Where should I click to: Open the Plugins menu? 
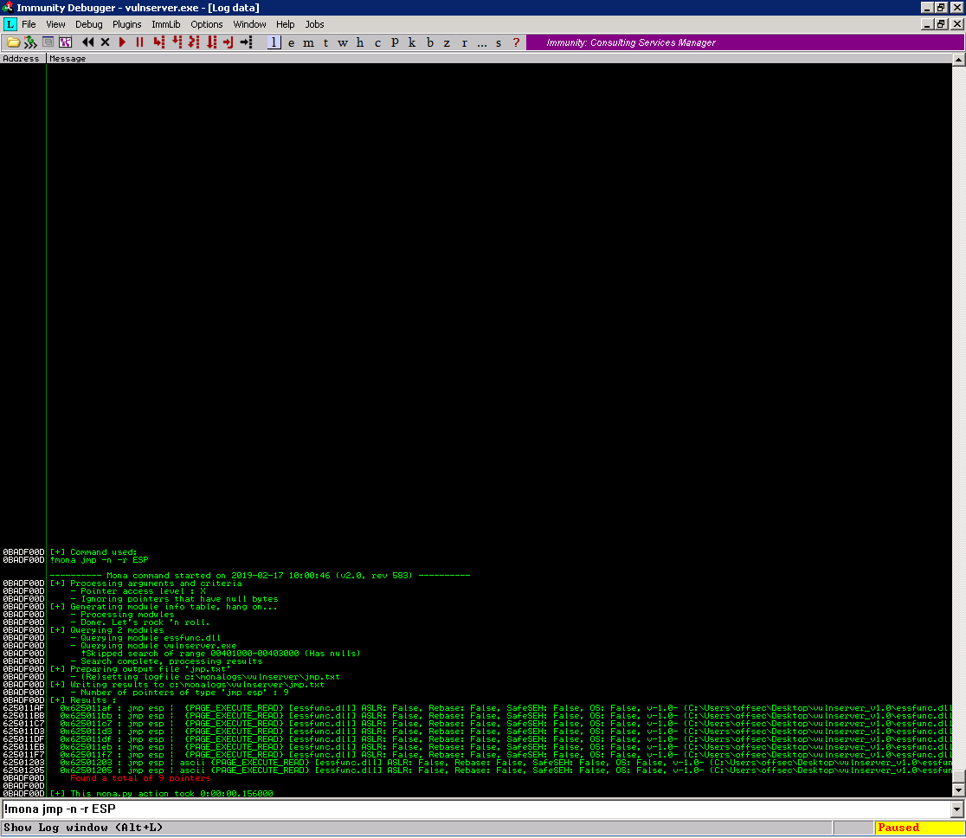(127, 24)
